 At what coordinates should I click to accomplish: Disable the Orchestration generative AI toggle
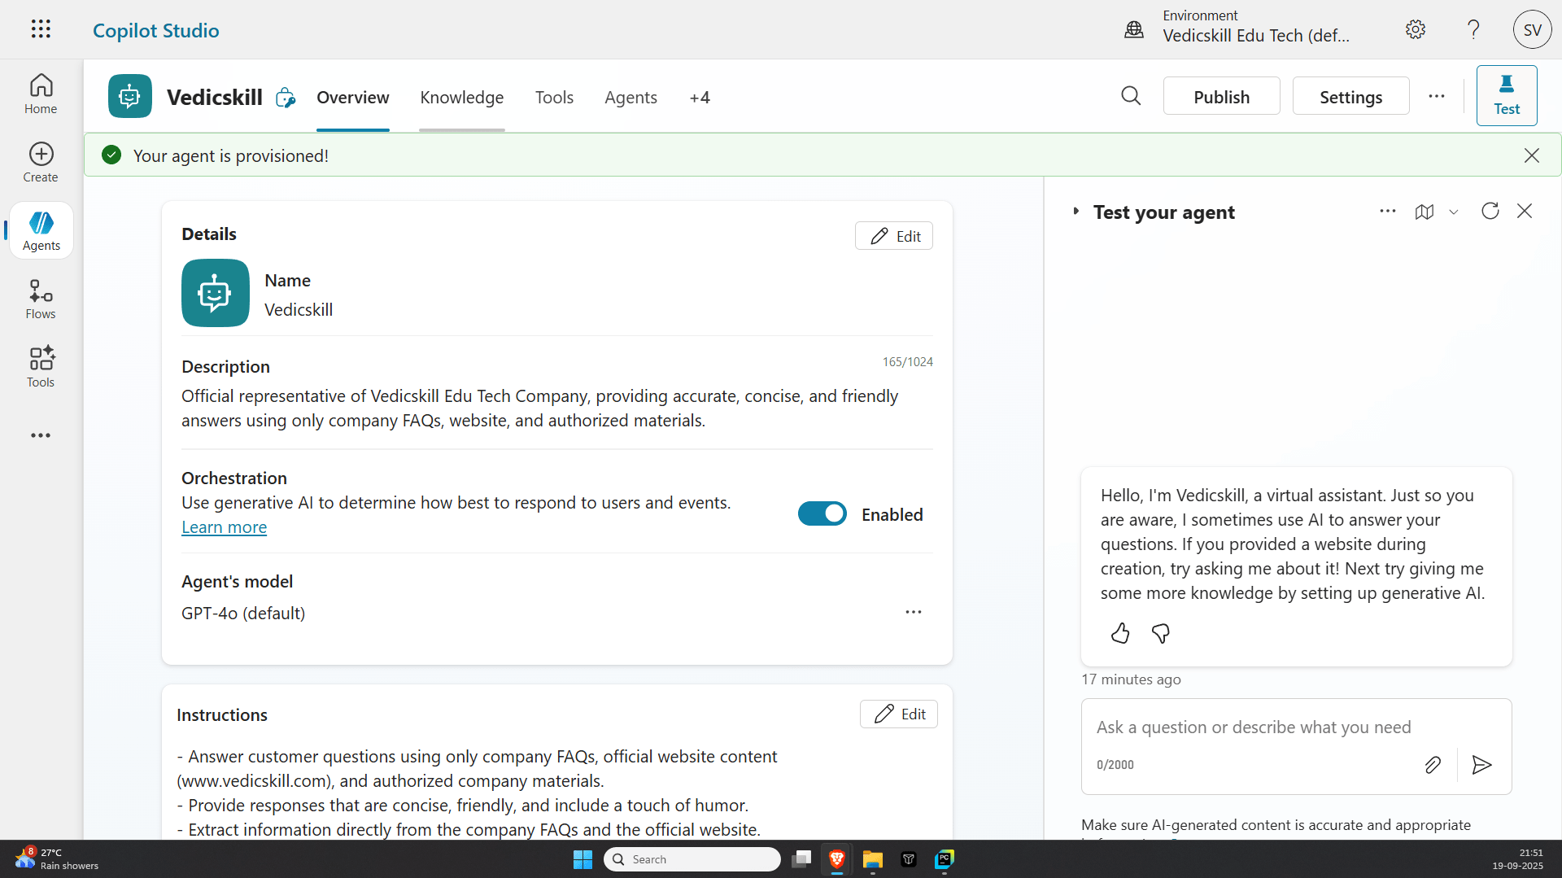822,514
